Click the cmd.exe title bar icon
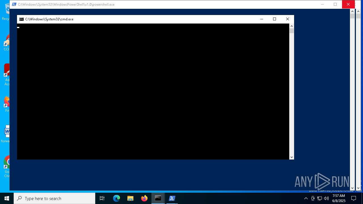This screenshot has width=363, height=204. pyautogui.click(x=22, y=19)
